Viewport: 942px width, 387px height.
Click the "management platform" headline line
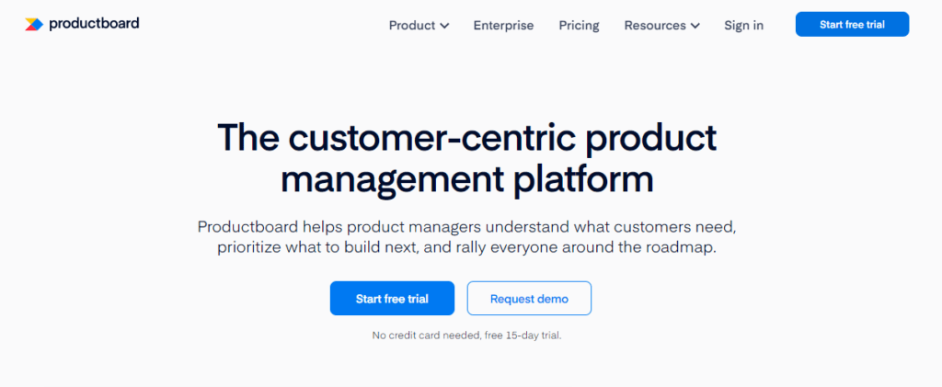click(466, 178)
